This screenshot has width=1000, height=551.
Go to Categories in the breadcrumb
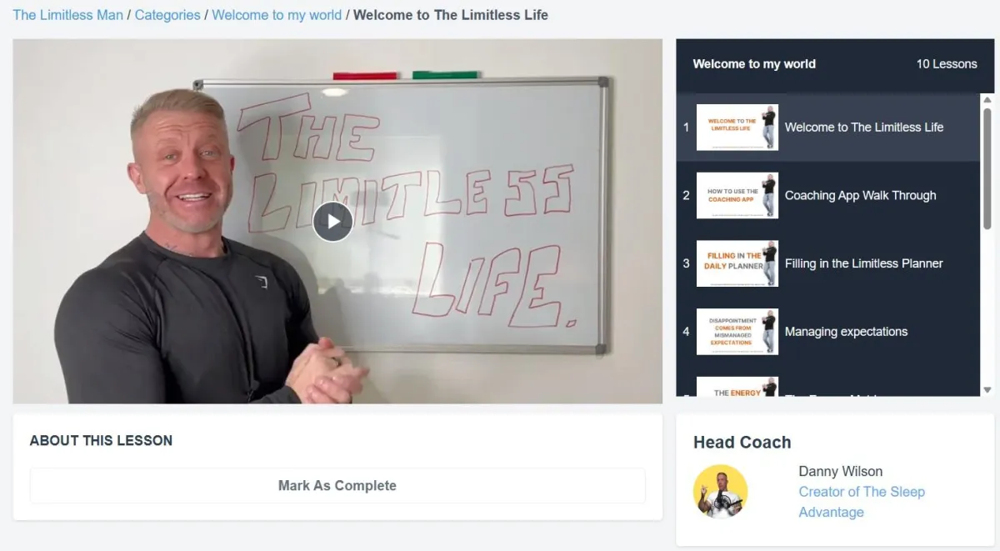[167, 15]
